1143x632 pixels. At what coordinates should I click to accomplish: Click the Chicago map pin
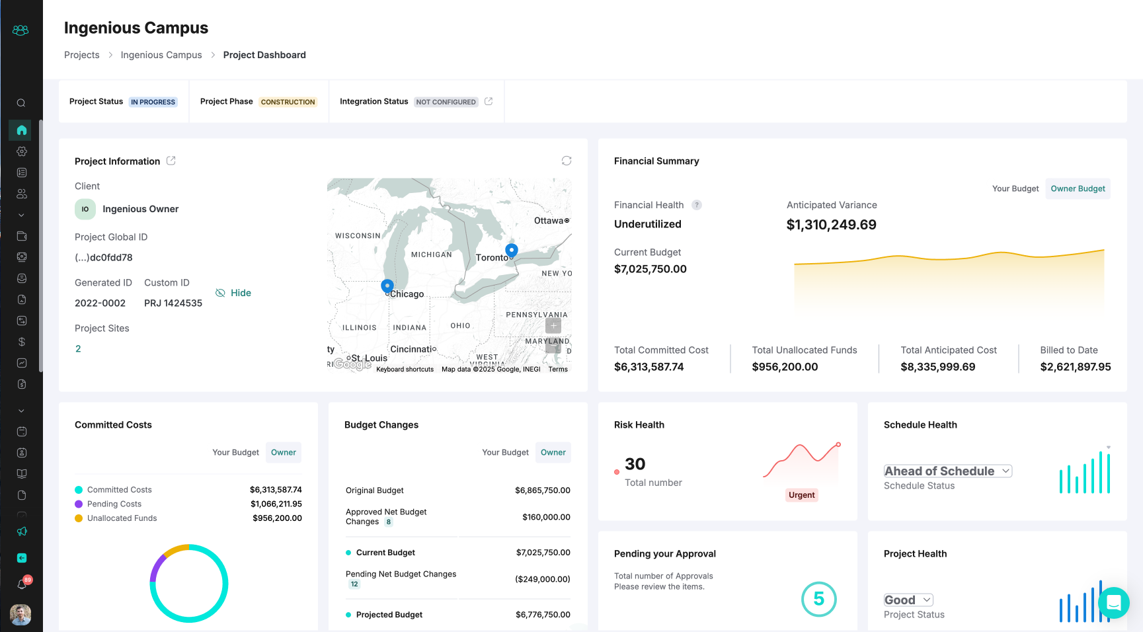[387, 286]
